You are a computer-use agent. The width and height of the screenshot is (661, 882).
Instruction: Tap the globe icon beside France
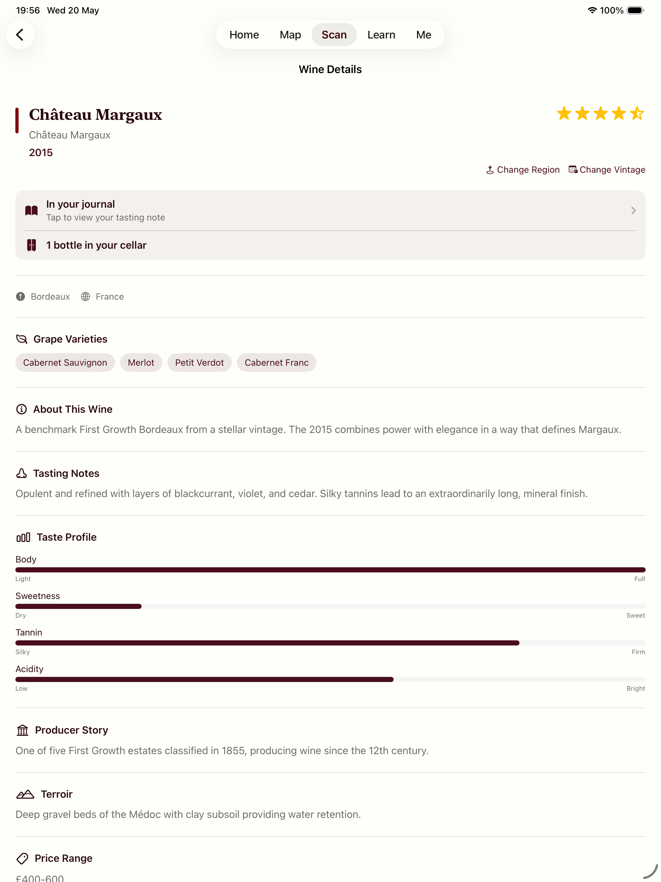(85, 297)
